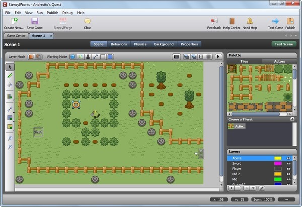Image resolution: width=302 pixels, height=207 pixels.
Task: Expand the blue region tool dropdown arrow
Action: 14,121
